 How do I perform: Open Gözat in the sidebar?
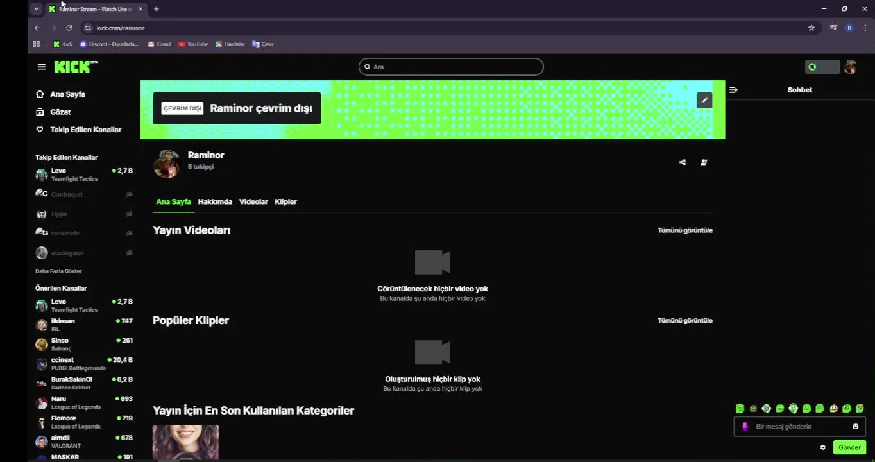coord(60,112)
